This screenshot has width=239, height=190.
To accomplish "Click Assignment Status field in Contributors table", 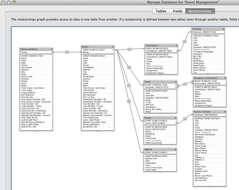I will pyautogui.click(x=155, y=73).
